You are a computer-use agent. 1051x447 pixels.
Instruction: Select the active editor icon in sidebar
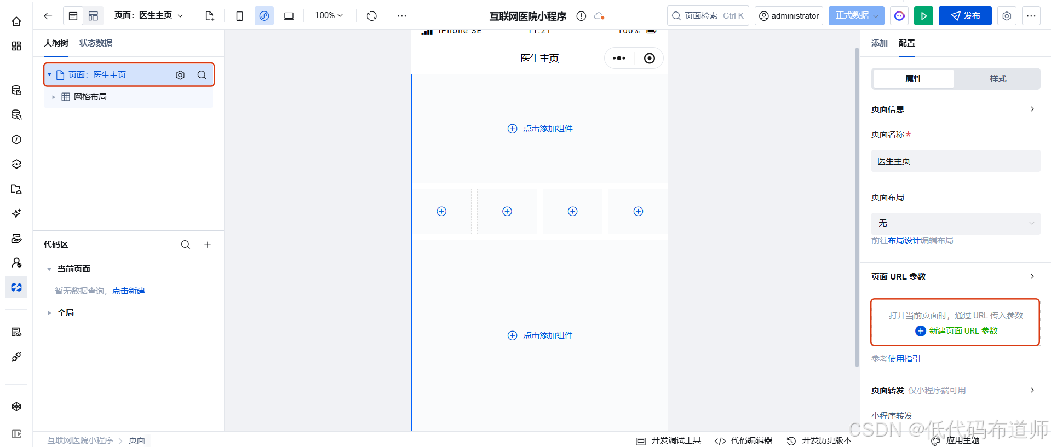point(16,287)
